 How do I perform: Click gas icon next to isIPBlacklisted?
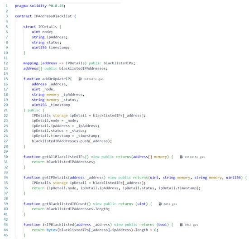tap(182, 225)
